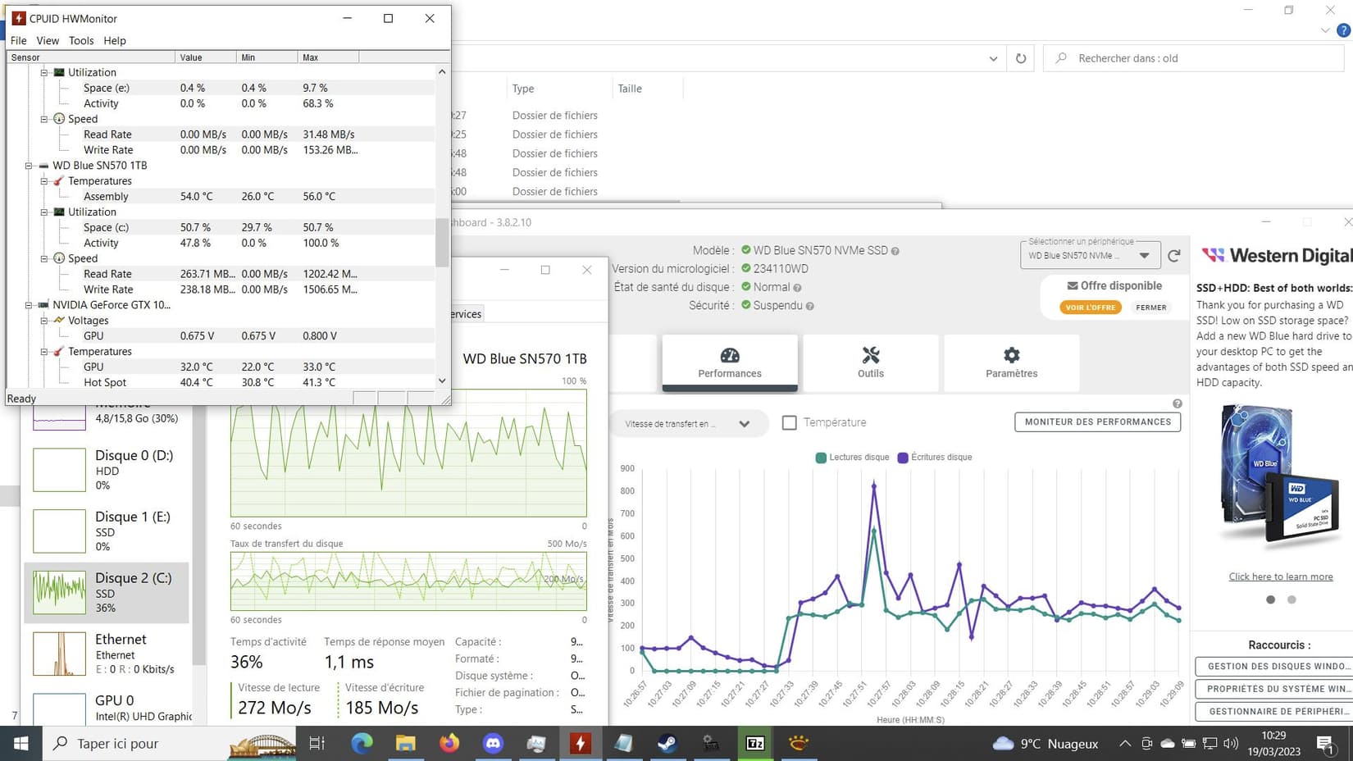The height and width of the screenshot is (761, 1353).
Task: Select the first carousel dot under the ad
Action: pos(1270,599)
